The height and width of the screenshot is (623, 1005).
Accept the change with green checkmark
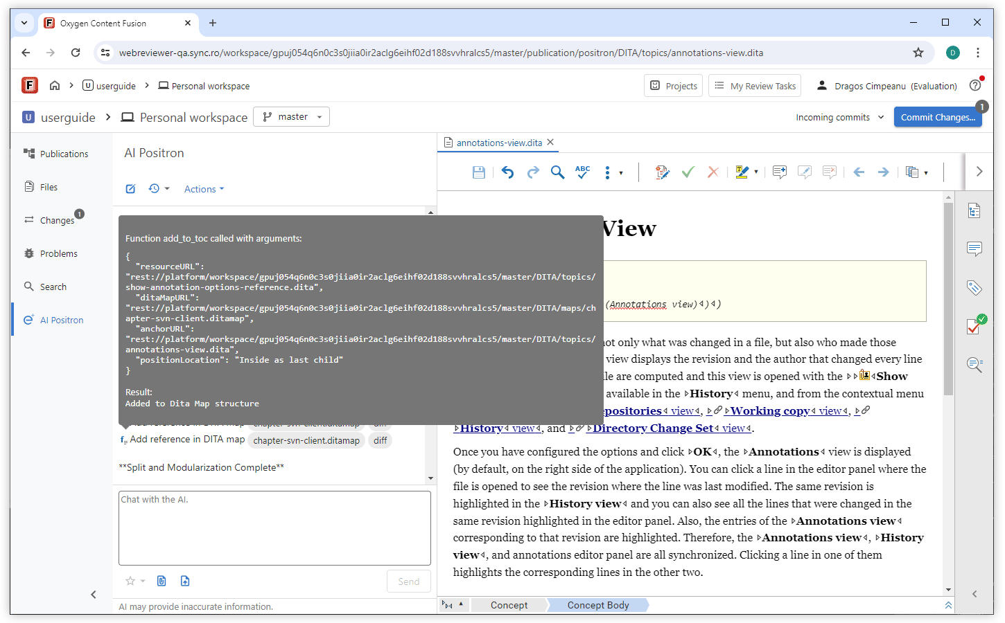pyautogui.click(x=688, y=172)
